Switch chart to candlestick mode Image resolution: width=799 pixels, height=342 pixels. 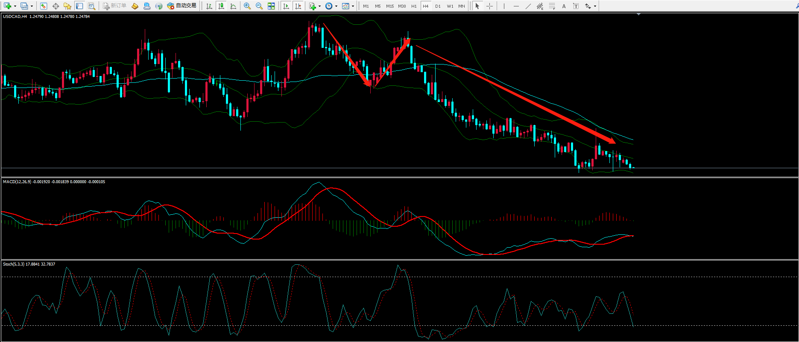pos(221,6)
